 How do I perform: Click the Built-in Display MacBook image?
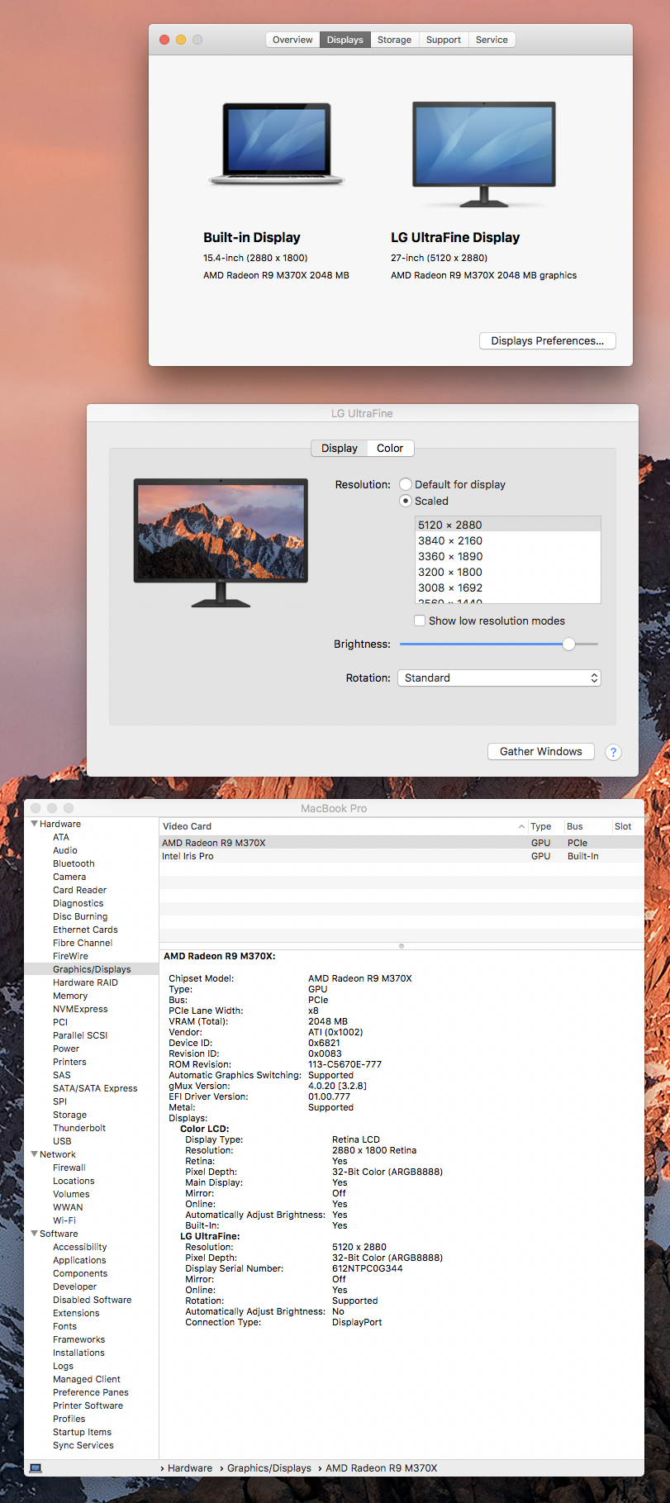pos(277,145)
